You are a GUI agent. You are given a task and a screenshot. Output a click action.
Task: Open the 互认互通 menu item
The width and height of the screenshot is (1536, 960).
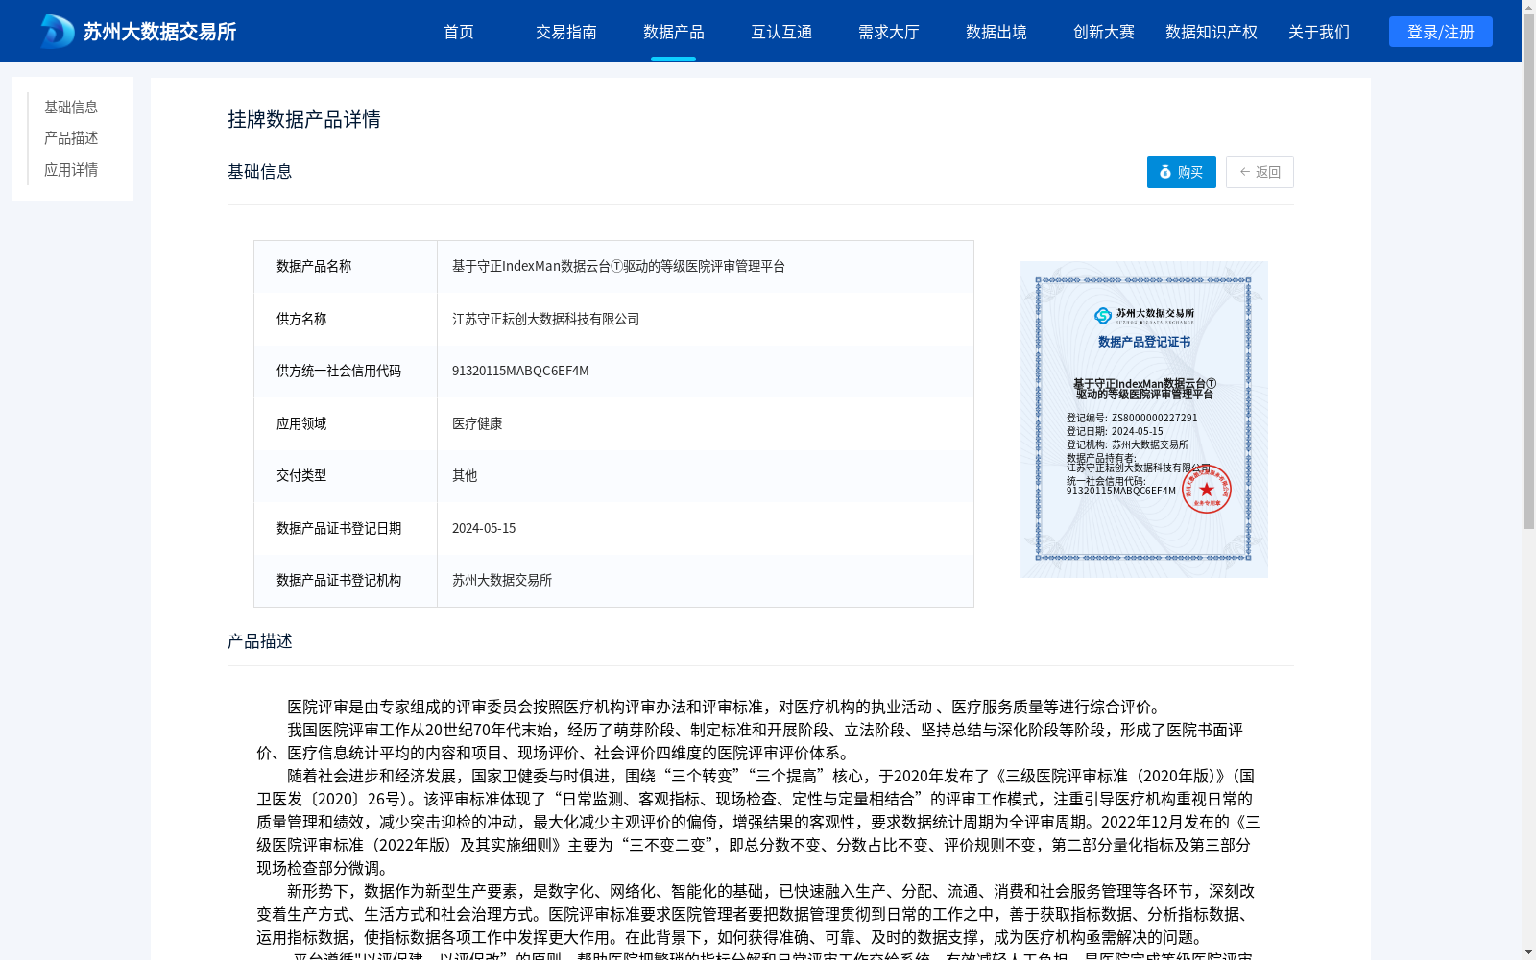coord(781,32)
